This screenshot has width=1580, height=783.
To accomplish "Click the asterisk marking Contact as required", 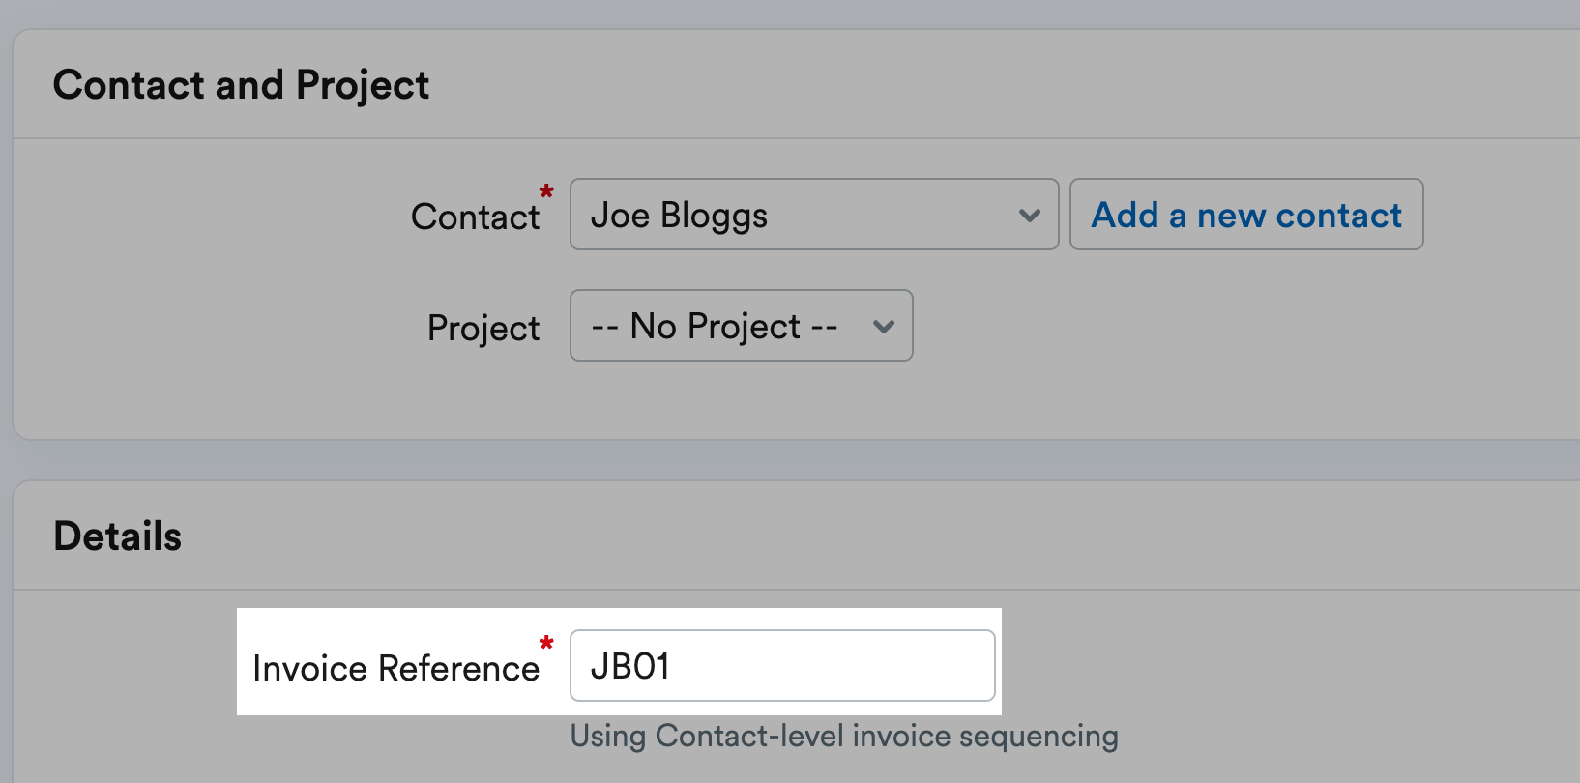I will point(544,192).
